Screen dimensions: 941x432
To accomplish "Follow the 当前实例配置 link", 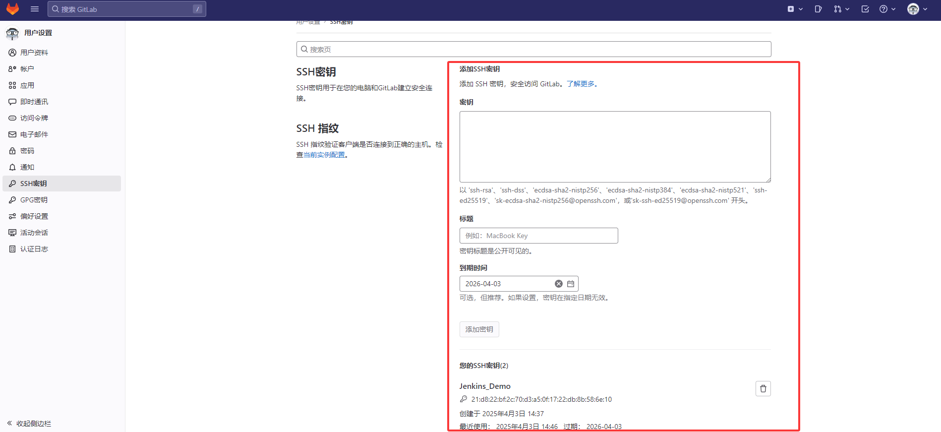I will (324, 155).
